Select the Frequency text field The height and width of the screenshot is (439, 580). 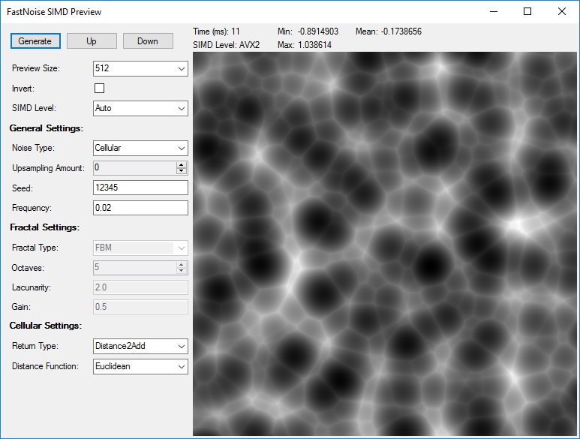pos(140,208)
